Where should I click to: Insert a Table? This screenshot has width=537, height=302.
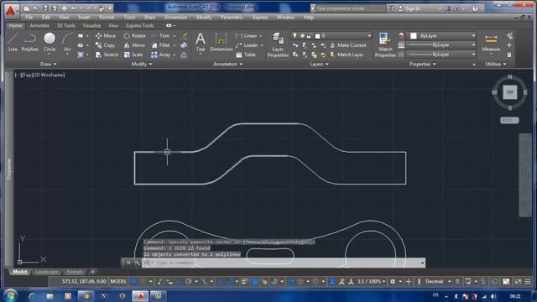click(246, 55)
